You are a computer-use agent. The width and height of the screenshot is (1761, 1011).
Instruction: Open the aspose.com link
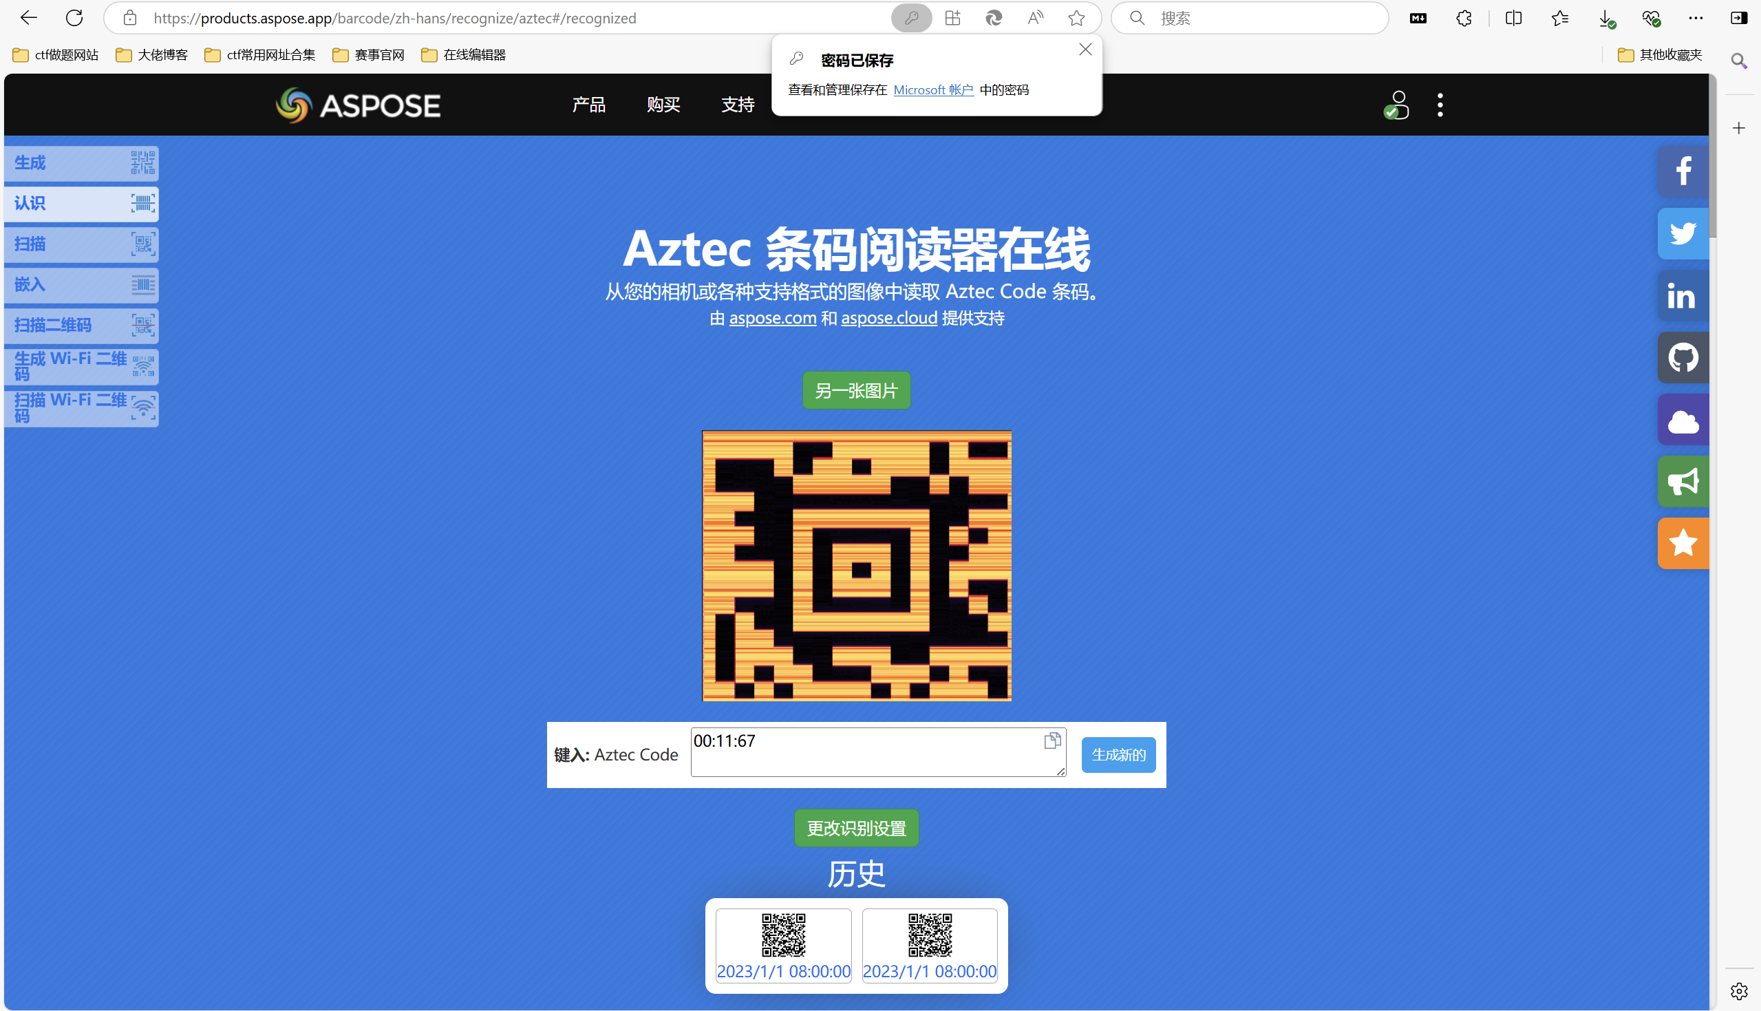click(773, 318)
